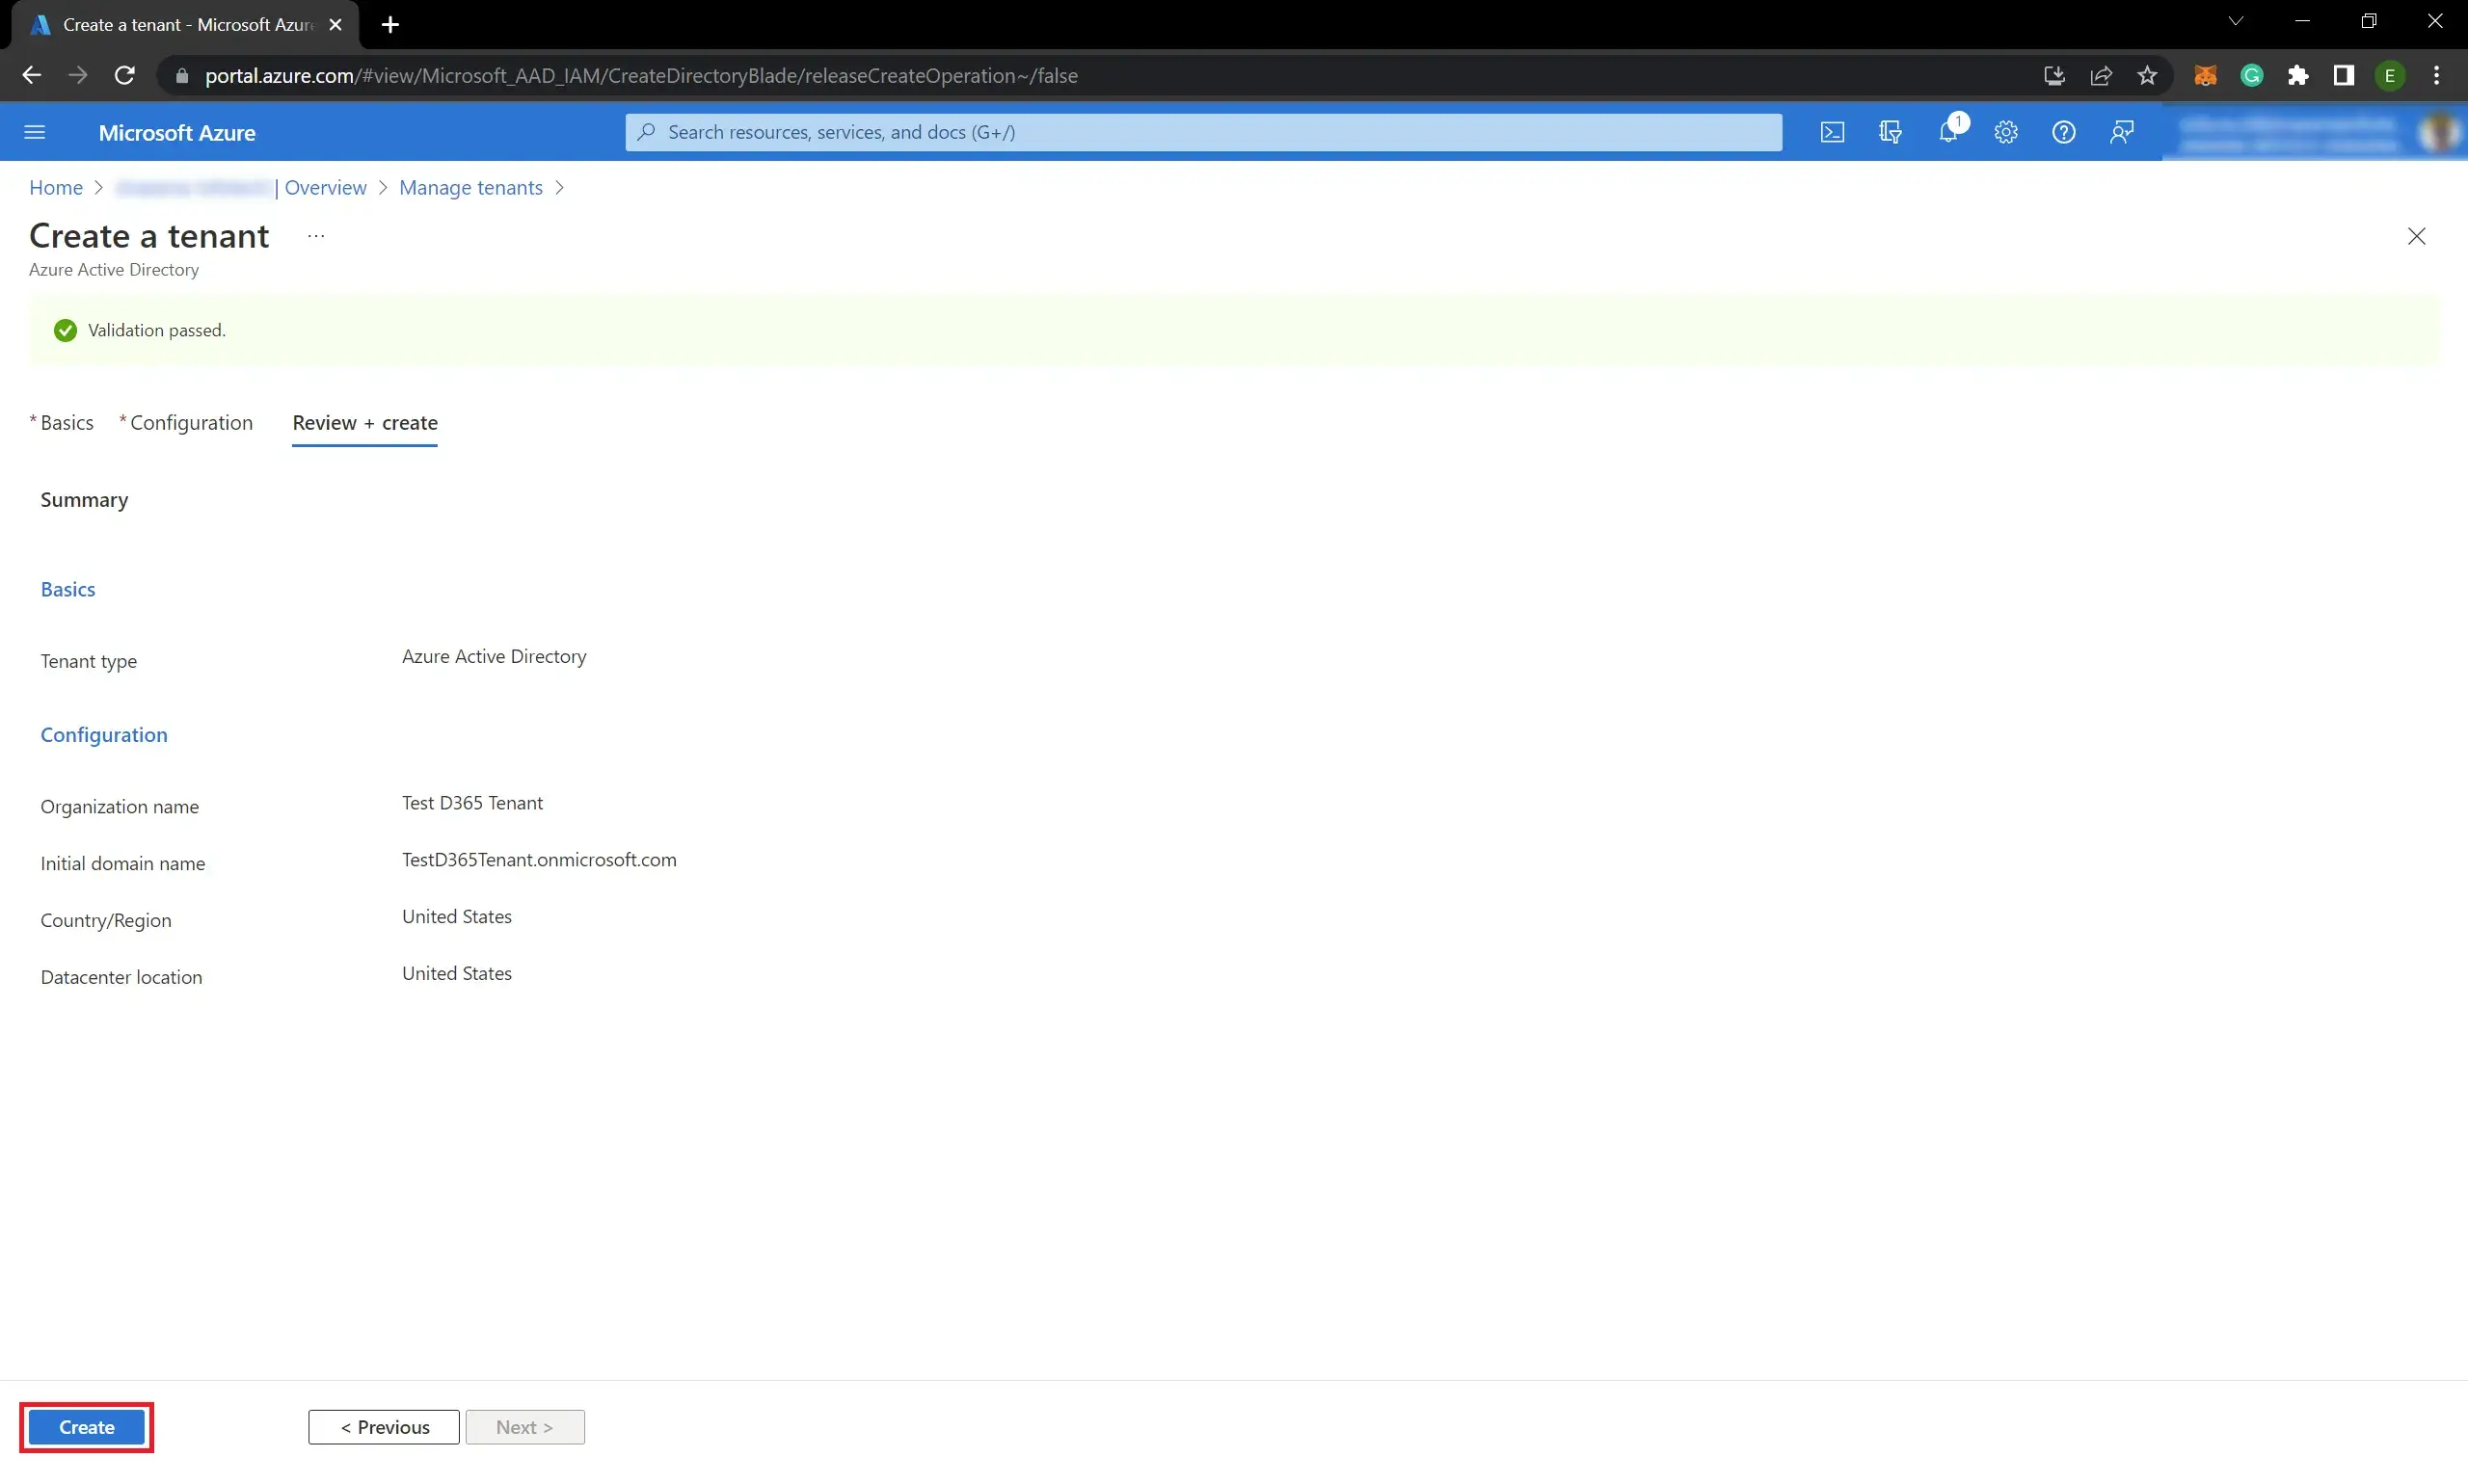Viewport: 2468px width, 1484px height.
Task: Click the Test D365 Tenant organization name value
Action: coord(472,803)
